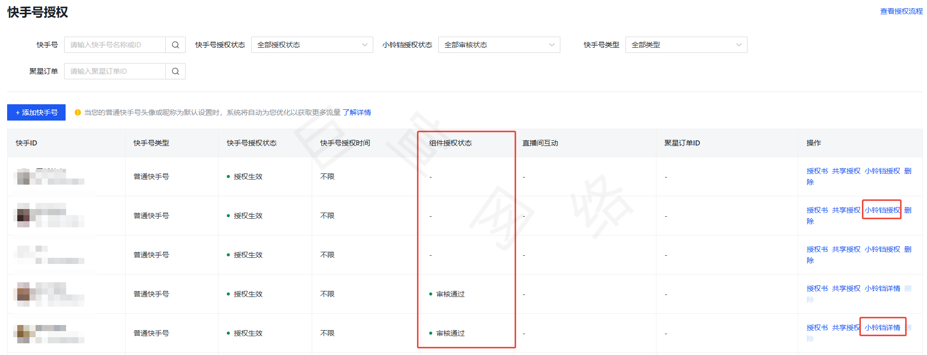Click 不限 time cell in the first row
This screenshot has width=927, height=355.
[x=327, y=176]
